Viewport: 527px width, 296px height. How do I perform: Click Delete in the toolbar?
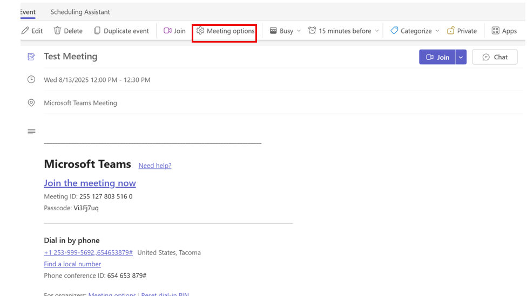68,31
